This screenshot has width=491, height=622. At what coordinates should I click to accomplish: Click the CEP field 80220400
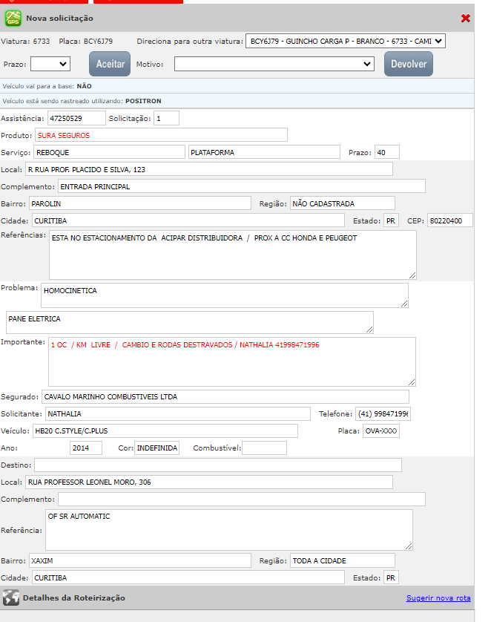pos(449,221)
